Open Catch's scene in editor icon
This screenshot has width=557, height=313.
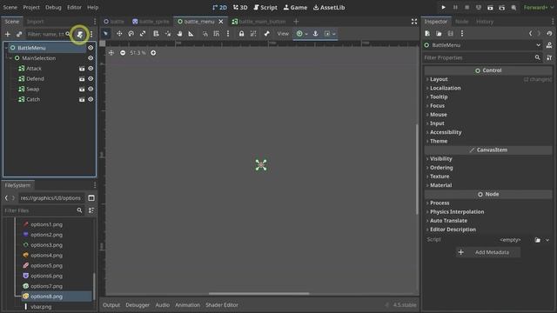[82, 99]
